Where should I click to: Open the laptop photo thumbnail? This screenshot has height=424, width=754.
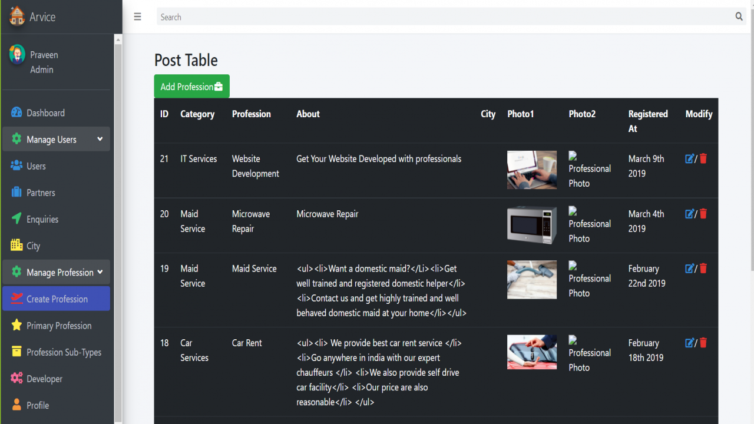pyautogui.click(x=532, y=170)
